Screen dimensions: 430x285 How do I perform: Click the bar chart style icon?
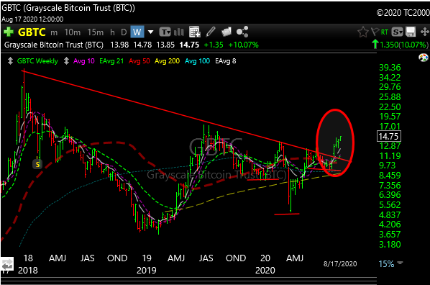(179, 32)
